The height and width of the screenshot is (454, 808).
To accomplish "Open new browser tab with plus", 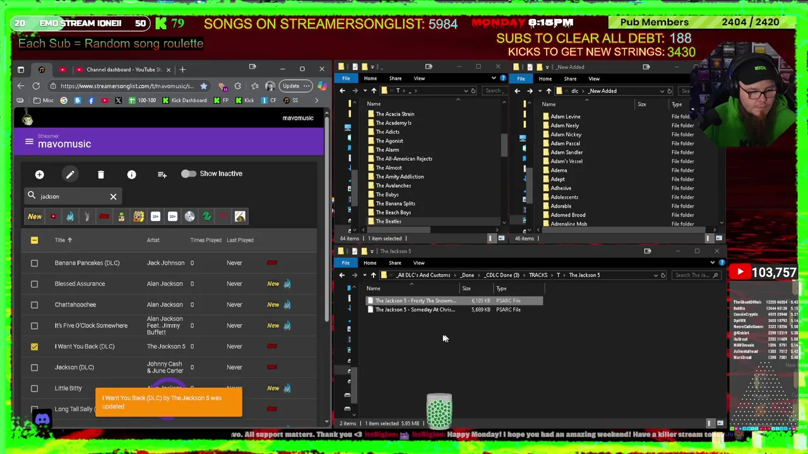I will tap(182, 69).
